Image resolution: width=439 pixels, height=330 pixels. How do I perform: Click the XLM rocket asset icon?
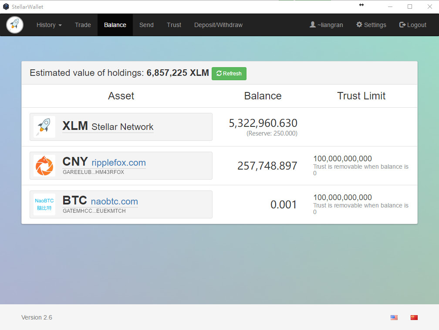[44, 127]
